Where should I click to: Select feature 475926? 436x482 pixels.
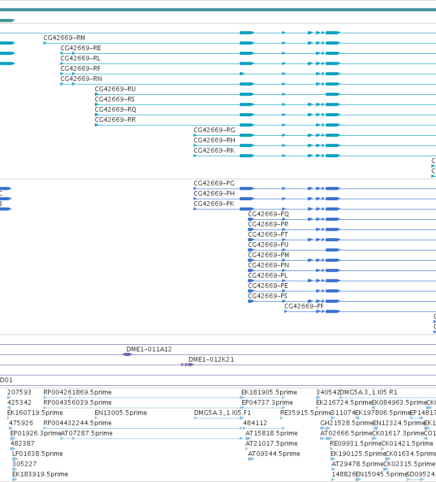(21, 423)
